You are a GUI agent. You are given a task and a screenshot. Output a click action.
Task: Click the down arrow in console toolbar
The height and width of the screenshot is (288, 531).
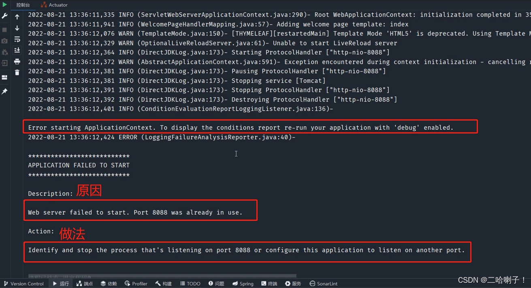[x=17, y=28]
